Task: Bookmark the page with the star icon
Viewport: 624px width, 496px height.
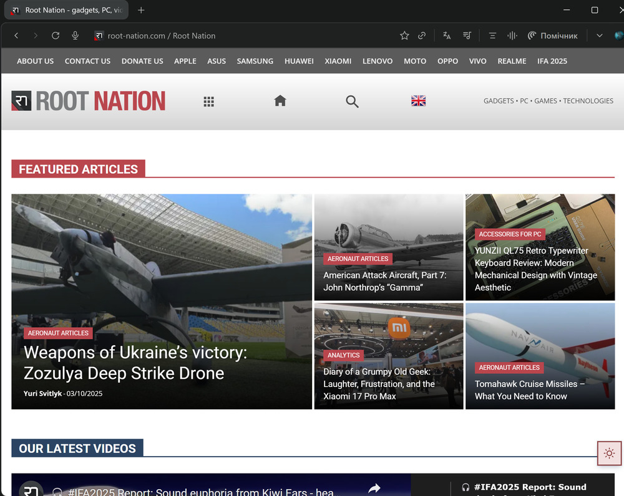Action: click(404, 36)
